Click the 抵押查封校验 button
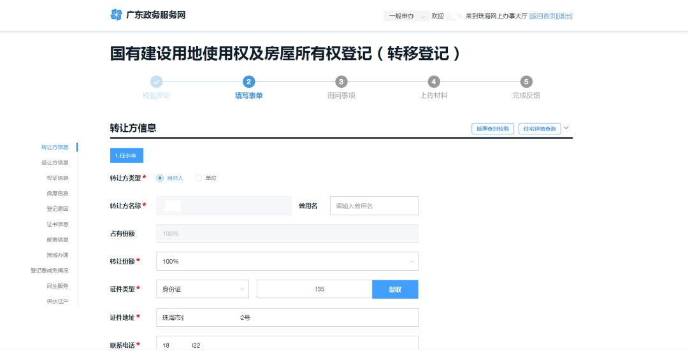This screenshot has height=351, width=688. tap(492, 129)
